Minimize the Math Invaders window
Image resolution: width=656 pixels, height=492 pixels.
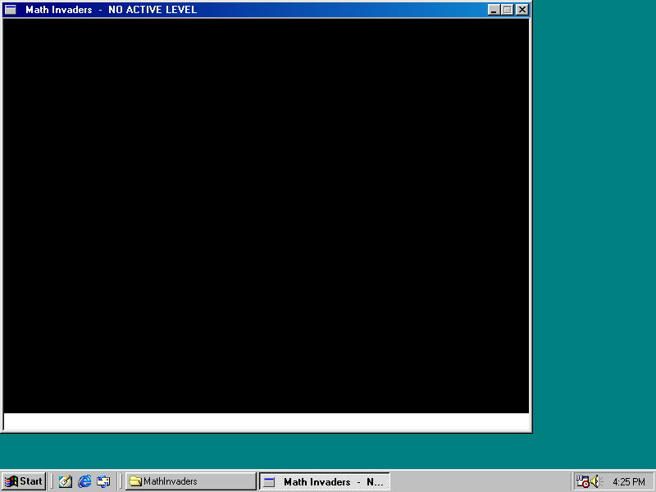(495, 10)
